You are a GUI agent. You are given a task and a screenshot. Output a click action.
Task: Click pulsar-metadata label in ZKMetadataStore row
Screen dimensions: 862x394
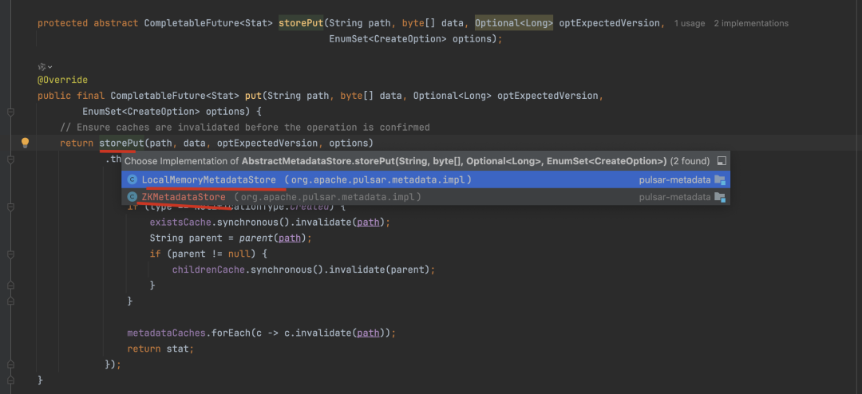(x=674, y=197)
